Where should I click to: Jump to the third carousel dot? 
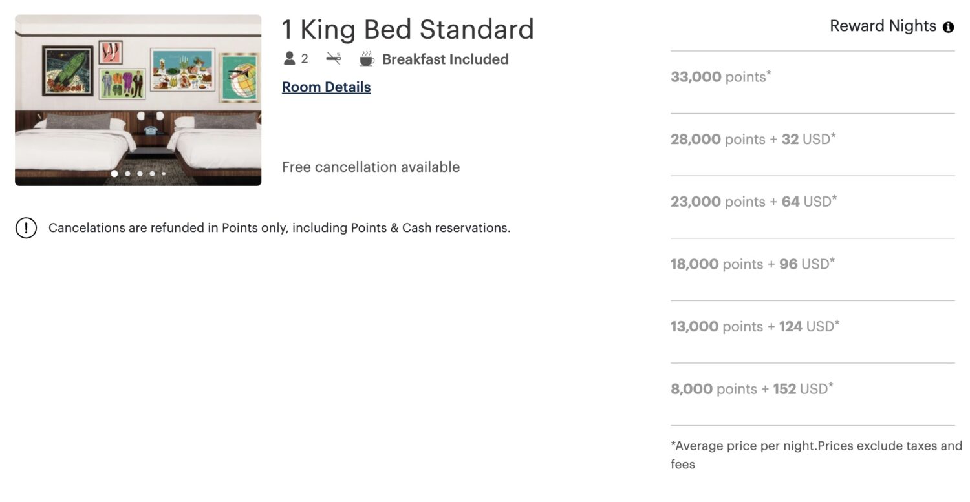tap(140, 173)
